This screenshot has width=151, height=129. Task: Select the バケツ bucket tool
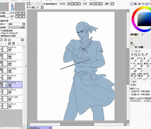pos(133,70)
